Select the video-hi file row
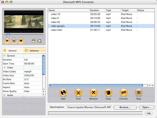Viewport: 157px width, 118px height. coord(101,18)
